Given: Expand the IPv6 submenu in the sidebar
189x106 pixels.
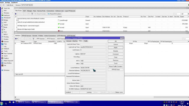Looking at the screenshot, I should [x=12, y=32].
